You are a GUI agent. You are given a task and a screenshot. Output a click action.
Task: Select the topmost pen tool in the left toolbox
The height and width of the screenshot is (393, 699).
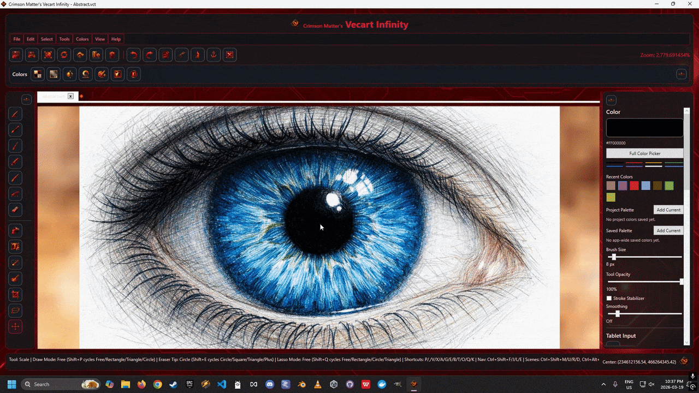click(15, 114)
